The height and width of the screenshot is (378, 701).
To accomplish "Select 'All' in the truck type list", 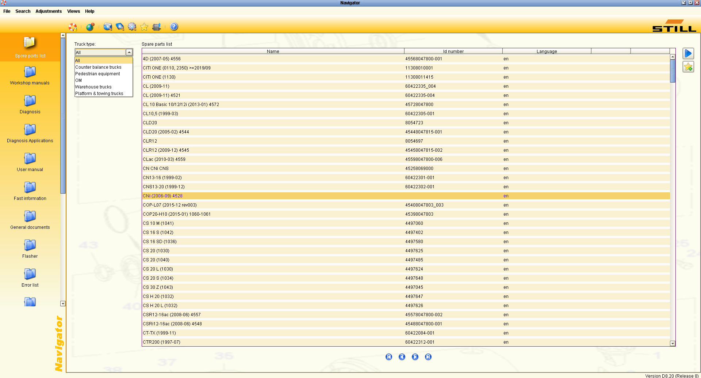I will [104, 61].
